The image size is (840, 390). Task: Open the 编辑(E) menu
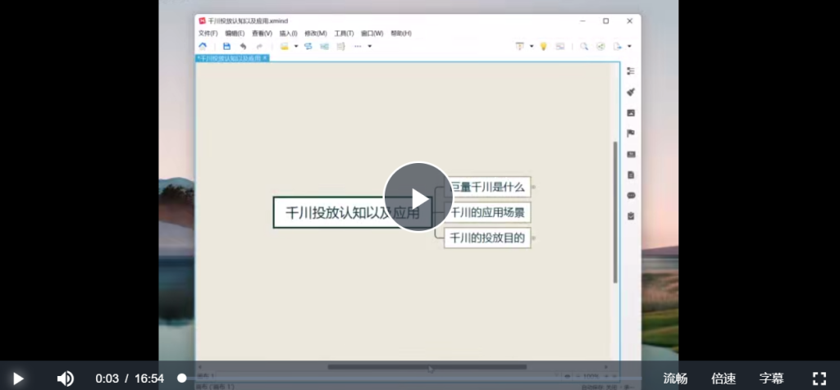235,33
